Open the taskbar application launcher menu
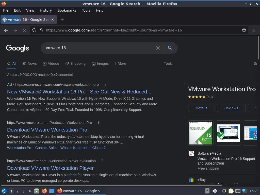 pos(4,191)
